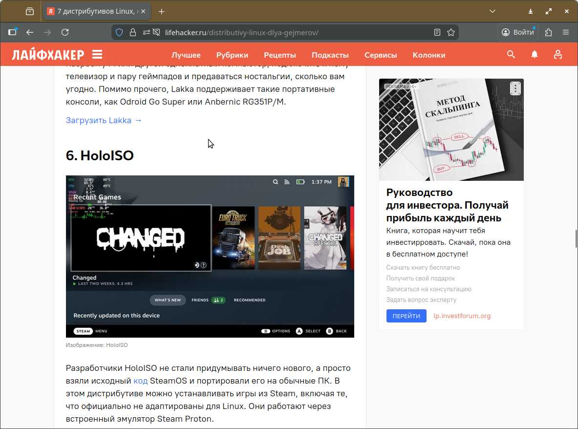Open the Подкасты section
578x429 pixels.
330,55
